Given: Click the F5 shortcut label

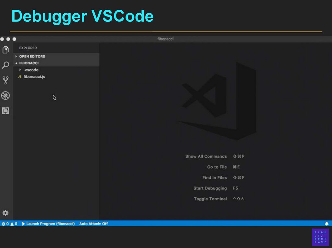Looking at the screenshot, I should point(235,188).
